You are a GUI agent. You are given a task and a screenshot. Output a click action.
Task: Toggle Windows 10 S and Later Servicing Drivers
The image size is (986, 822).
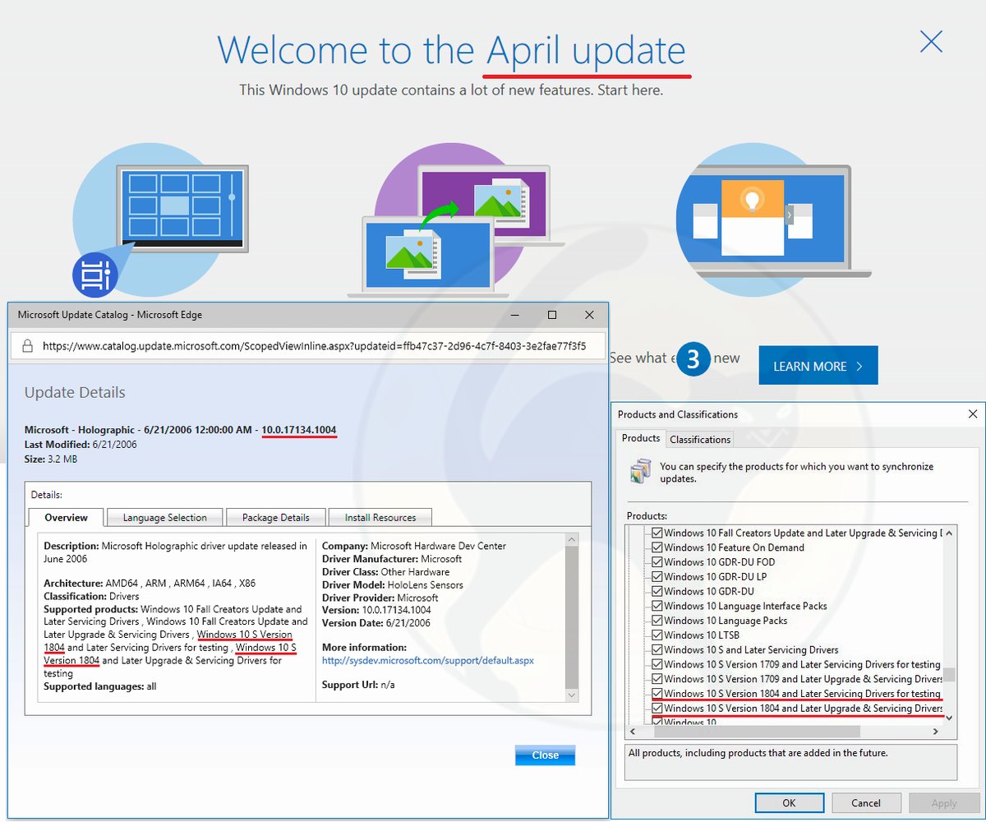[x=657, y=649]
